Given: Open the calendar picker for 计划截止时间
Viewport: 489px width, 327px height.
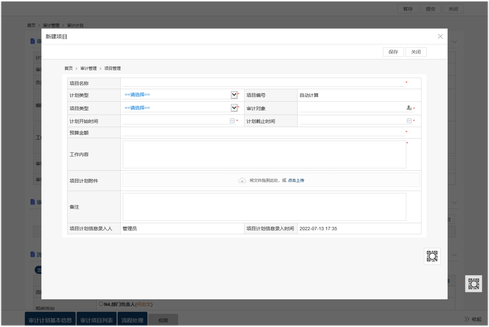Looking at the screenshot, I should point(409,120).
